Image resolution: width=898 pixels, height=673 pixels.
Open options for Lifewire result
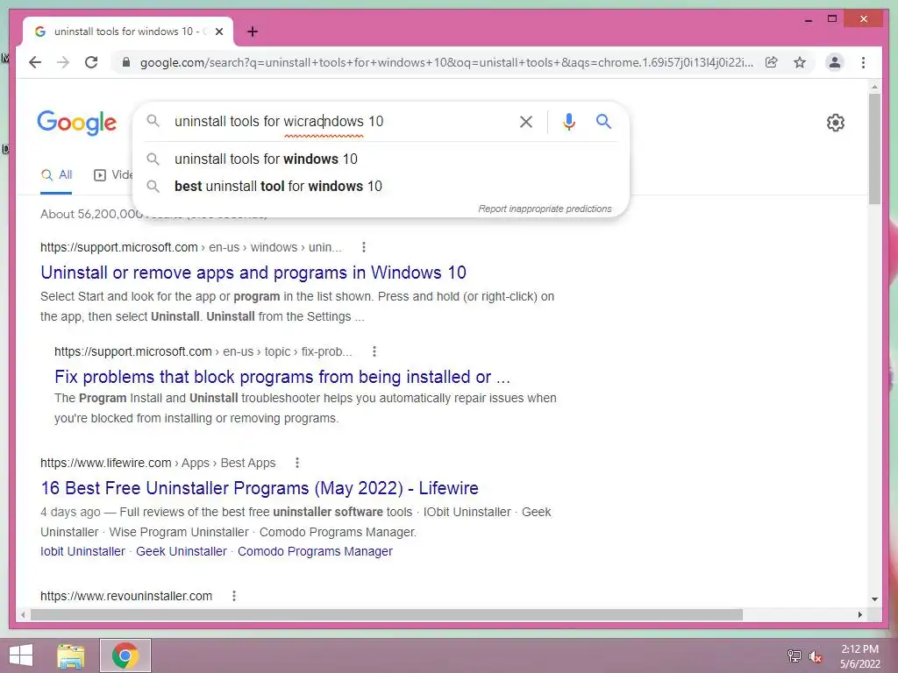[296, 463]
